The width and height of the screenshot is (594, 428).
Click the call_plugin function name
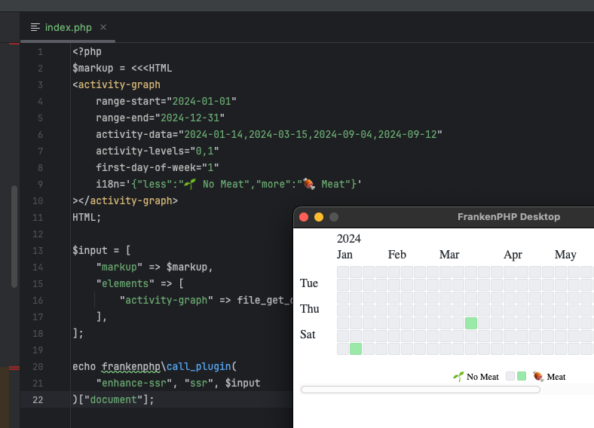pyautogui.click(x=198, y=367)
